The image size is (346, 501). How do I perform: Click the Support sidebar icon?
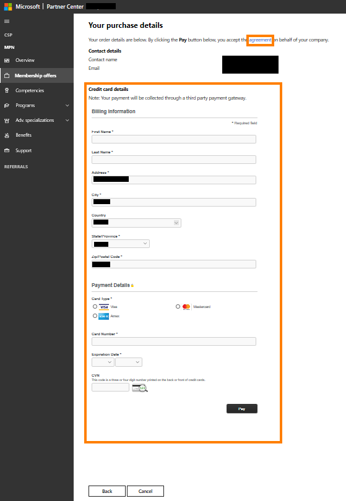tap(7, 150)
